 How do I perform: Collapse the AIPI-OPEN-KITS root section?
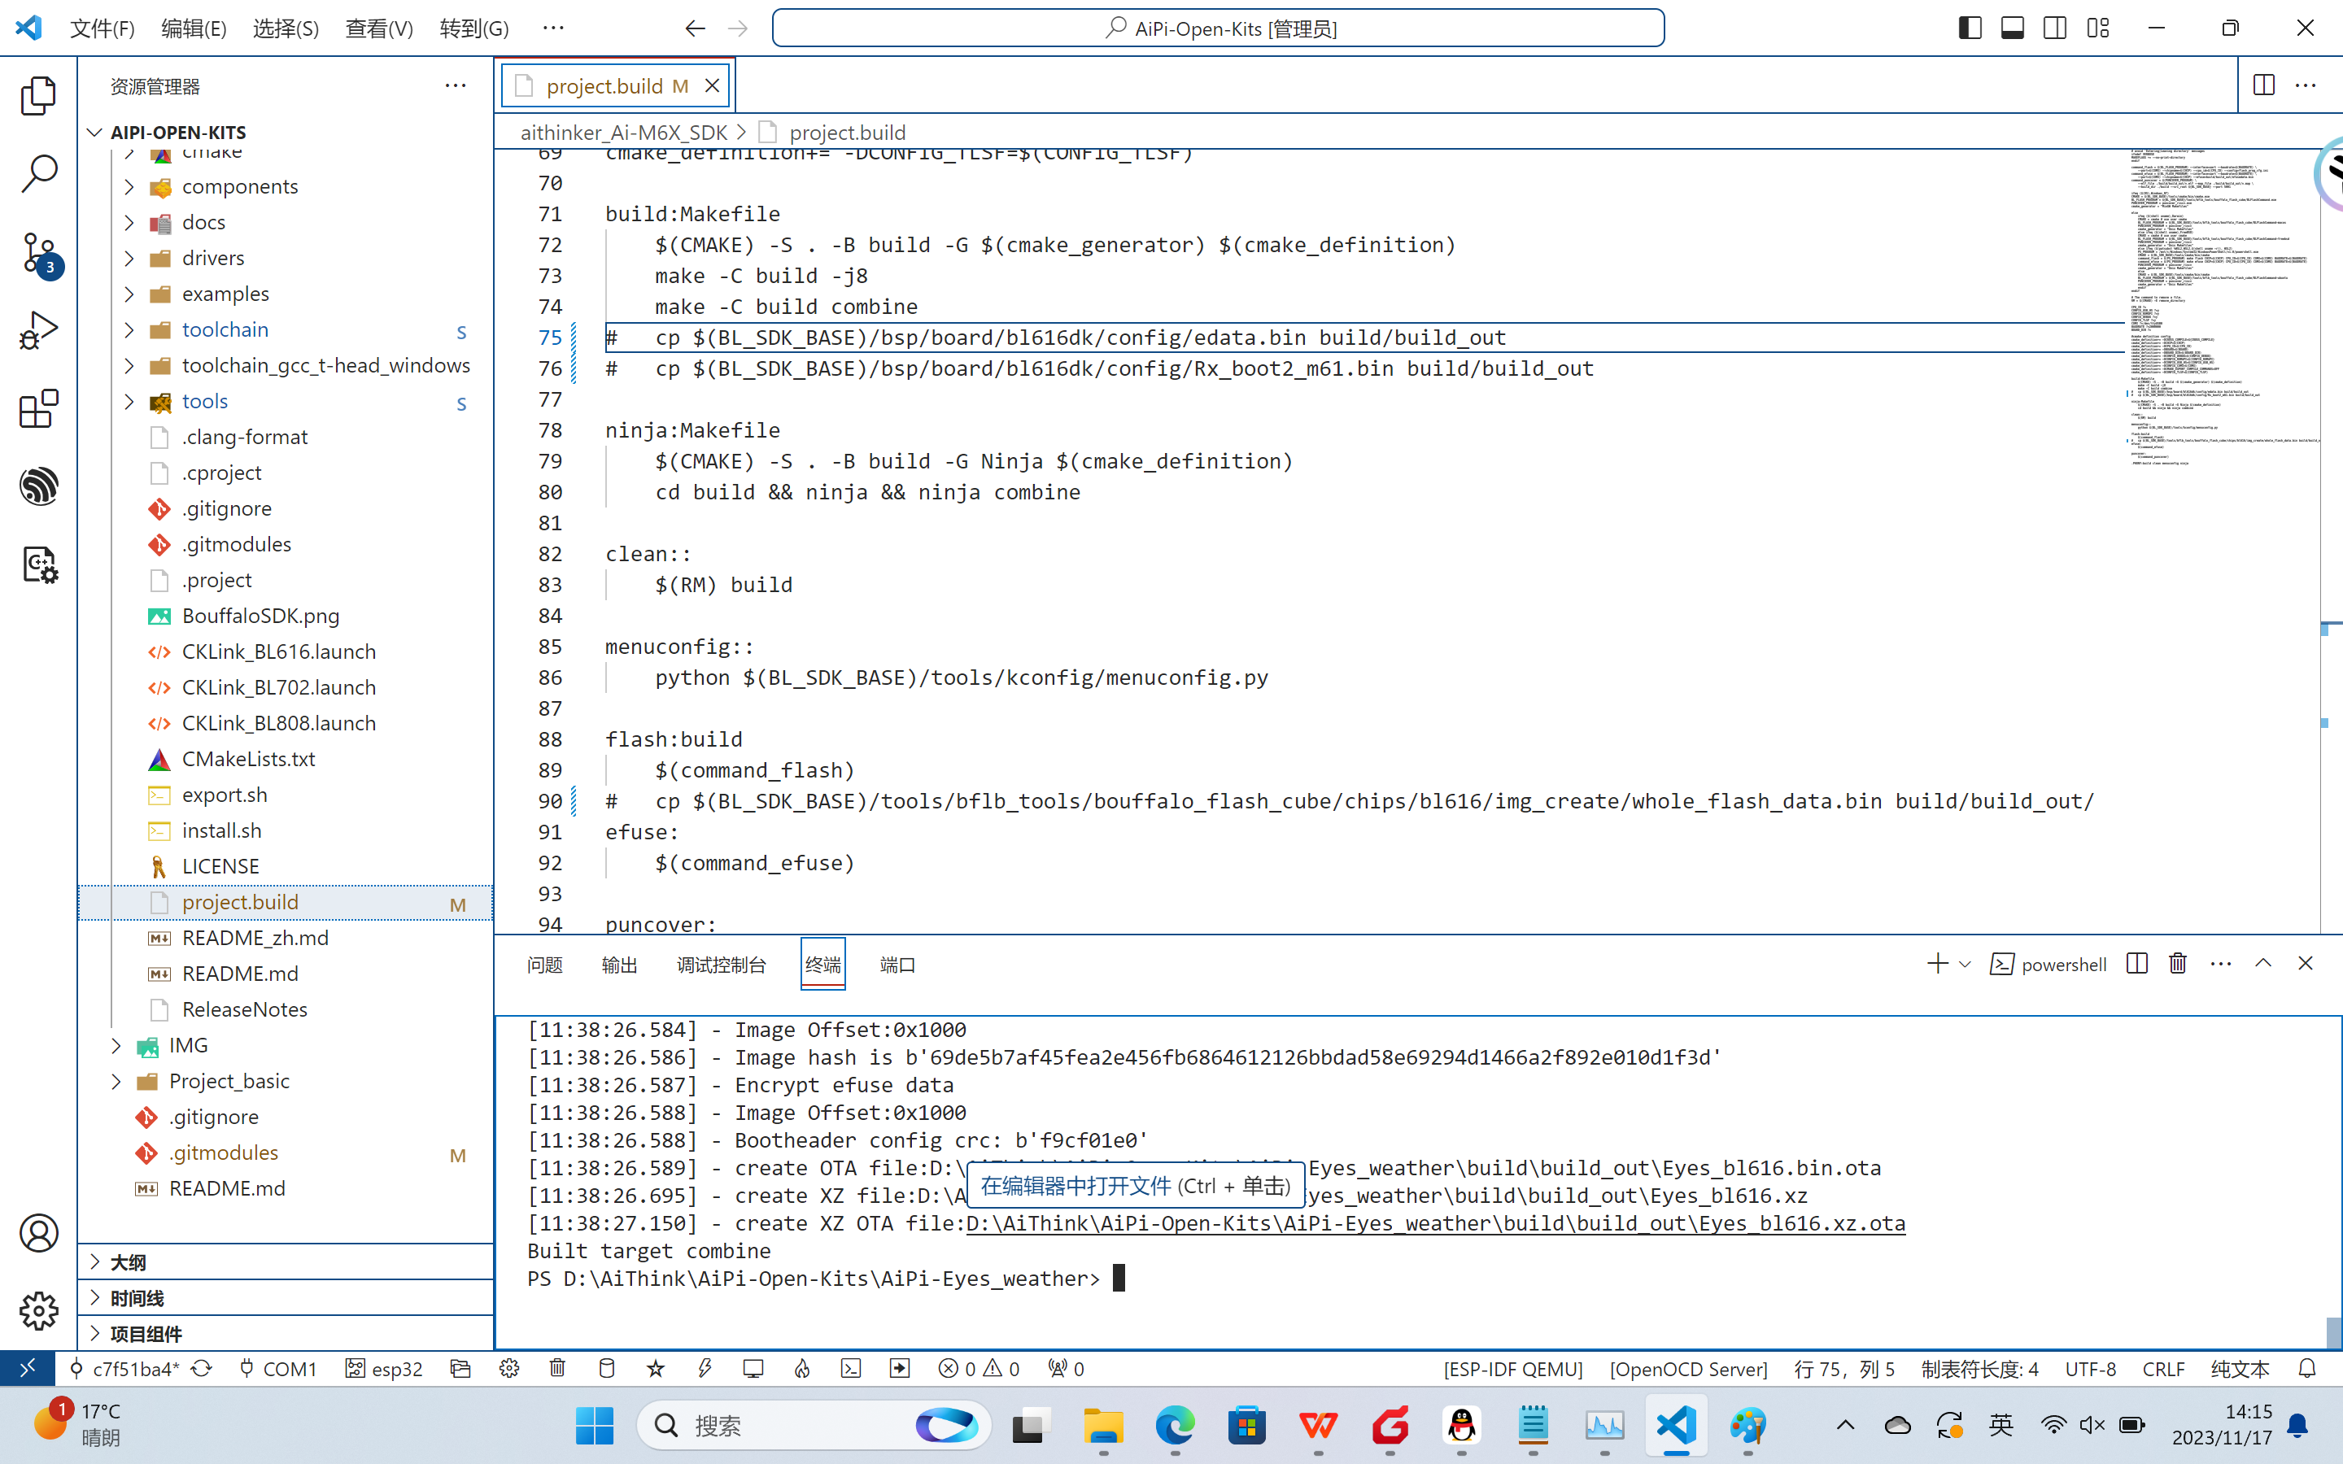pyautogui.click(x=94, y=132)
